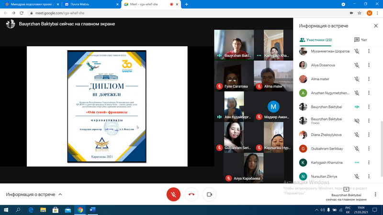
Task: Open call more-options menu at bottom right
Action: [x=375, y=194]
